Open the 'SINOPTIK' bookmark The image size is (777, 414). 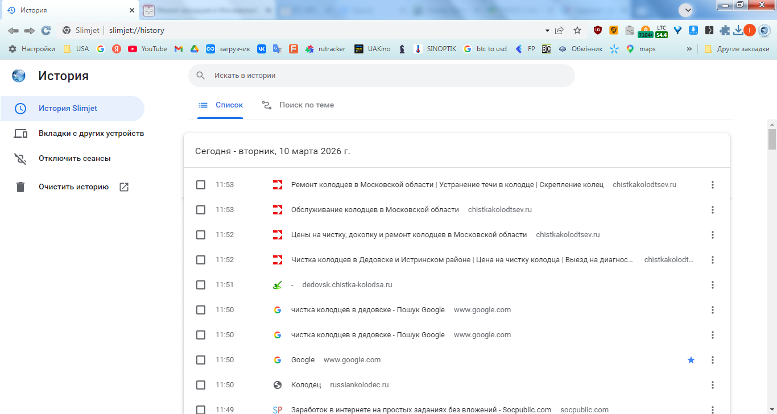click(435, 49)
